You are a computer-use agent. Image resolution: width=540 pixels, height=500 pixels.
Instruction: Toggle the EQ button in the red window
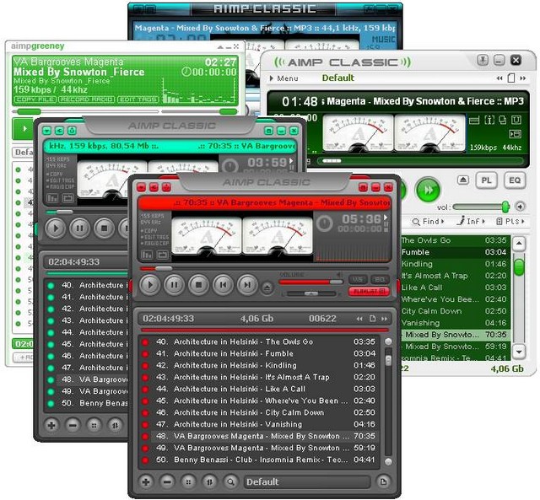point(380,279)
